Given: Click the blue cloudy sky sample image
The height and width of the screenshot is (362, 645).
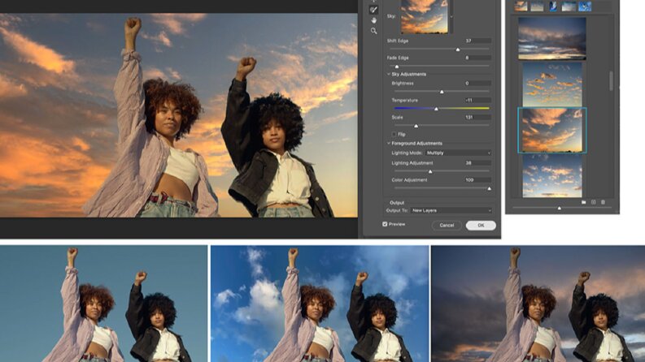Looking at the screenshot, I should (x=320, y=304).
